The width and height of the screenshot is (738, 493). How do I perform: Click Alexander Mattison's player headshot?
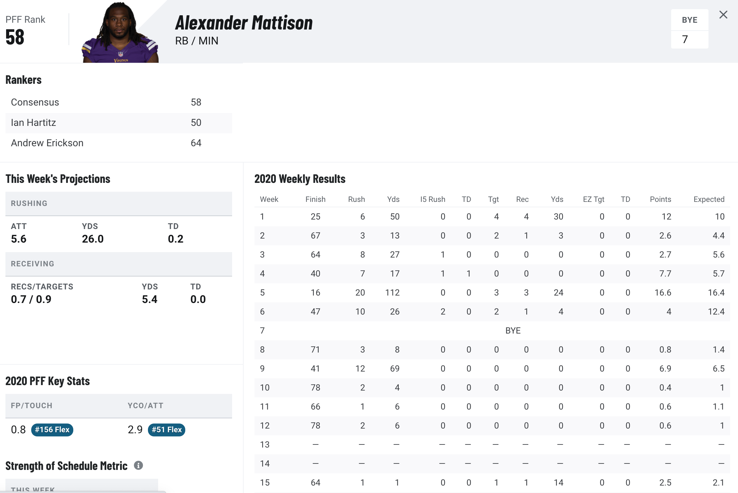(120, 32)
